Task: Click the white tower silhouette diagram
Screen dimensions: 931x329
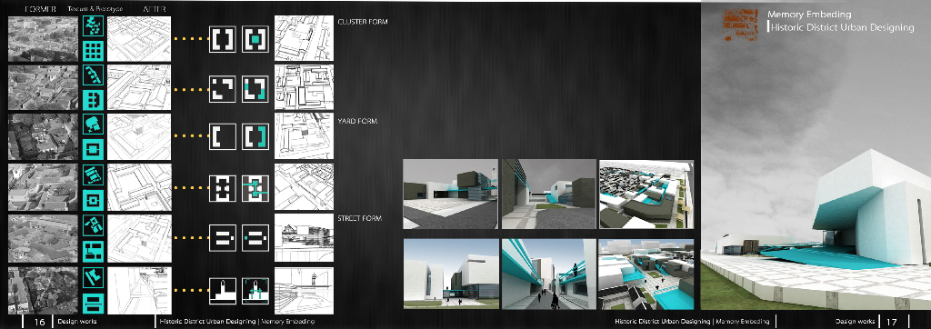Action: click(x=223, y=291)
